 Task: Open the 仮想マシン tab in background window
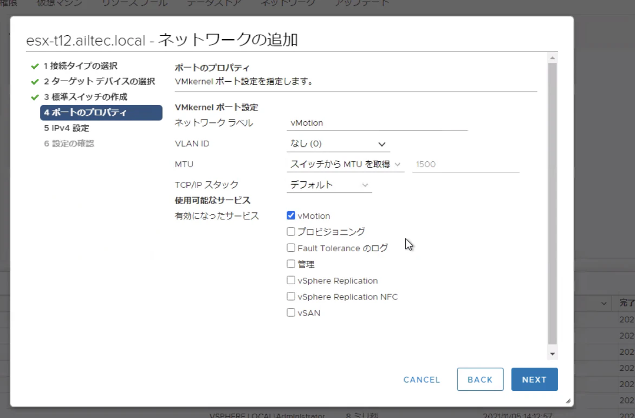click(x=59, y=3)
